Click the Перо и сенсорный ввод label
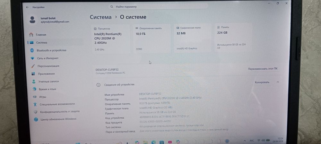Image resolution: width=321 pixels, height=144 pixels. pos(120,132)
